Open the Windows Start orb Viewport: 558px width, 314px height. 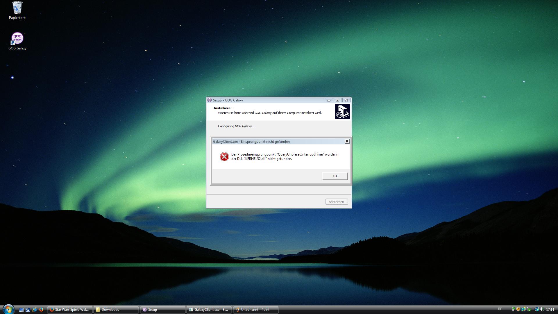coord(8,309)
